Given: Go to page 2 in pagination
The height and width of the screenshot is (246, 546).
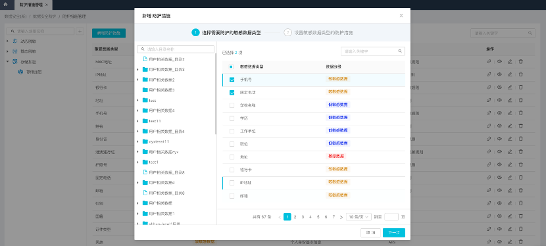Looking at the screenshot, I should click(x=295, y=217).
